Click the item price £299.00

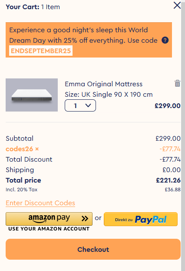pyautogui.click(x=168, y=106)
